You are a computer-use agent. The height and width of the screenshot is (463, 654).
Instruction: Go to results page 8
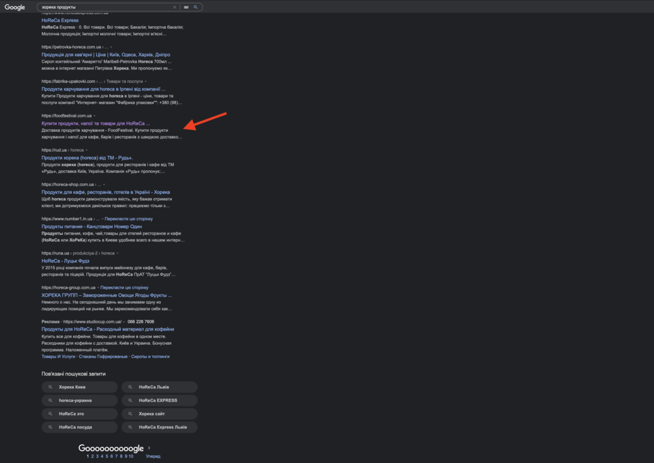point(121,456)
